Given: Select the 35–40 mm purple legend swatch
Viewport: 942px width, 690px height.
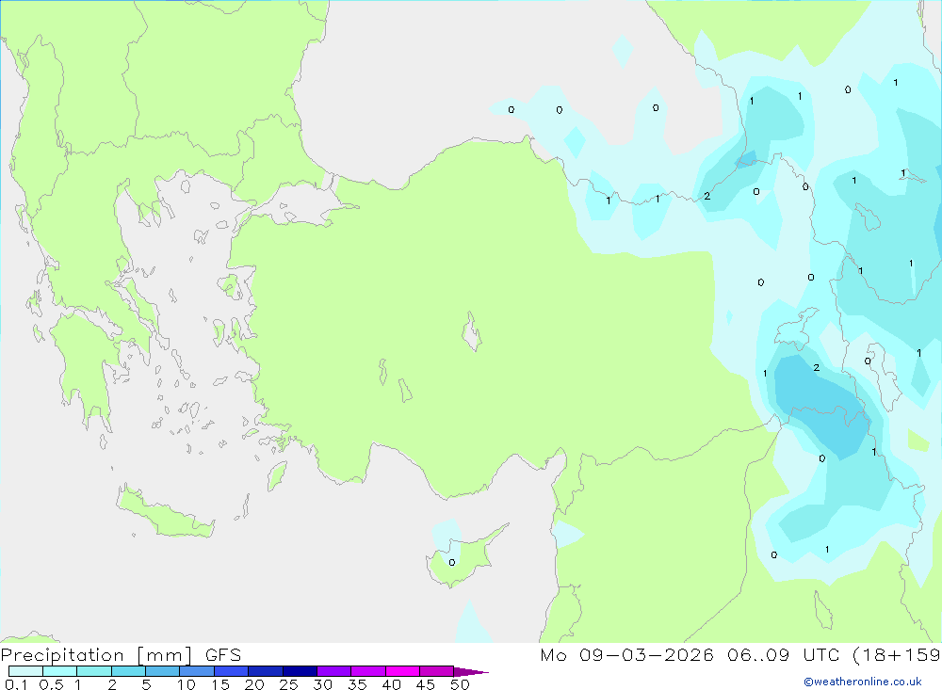Looking at the screenshot, I should click(x=367, y=671).
